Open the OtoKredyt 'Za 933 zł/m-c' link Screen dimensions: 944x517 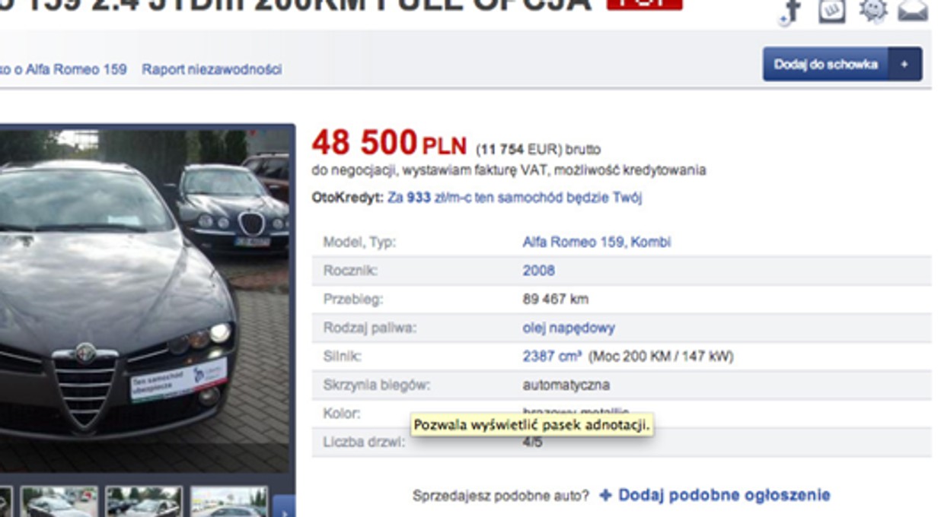click(515, 198)
